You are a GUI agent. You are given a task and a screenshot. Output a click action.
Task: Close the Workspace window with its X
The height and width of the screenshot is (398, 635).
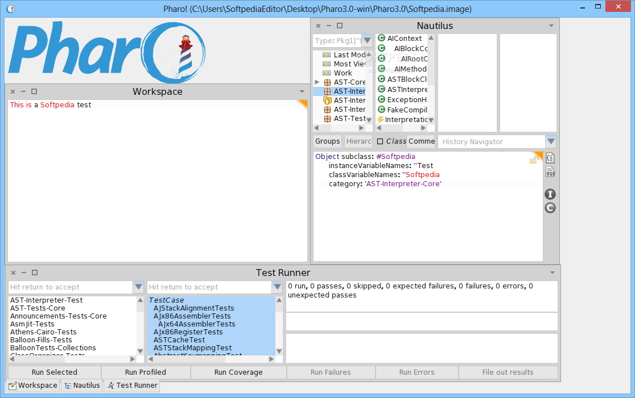13,92
